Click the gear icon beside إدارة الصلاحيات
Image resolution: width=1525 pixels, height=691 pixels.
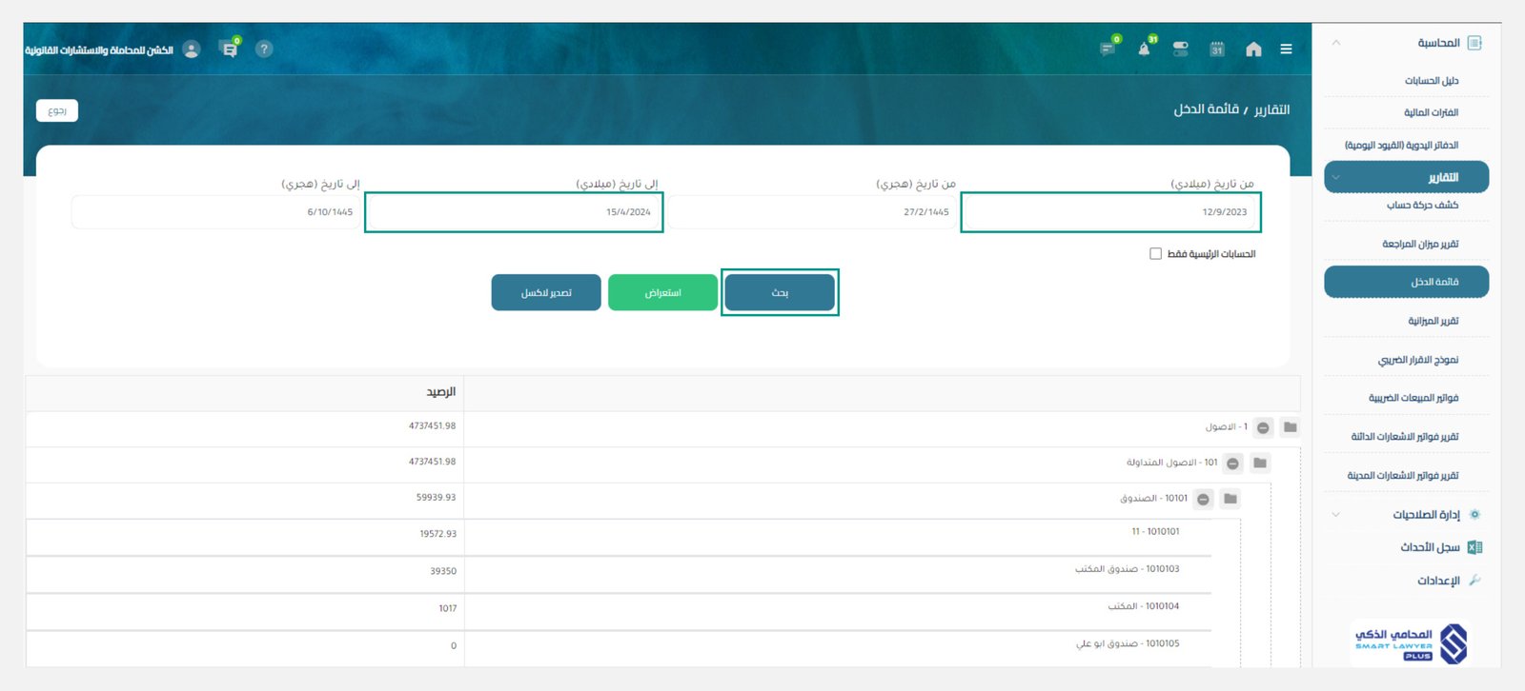[1474, 514]
